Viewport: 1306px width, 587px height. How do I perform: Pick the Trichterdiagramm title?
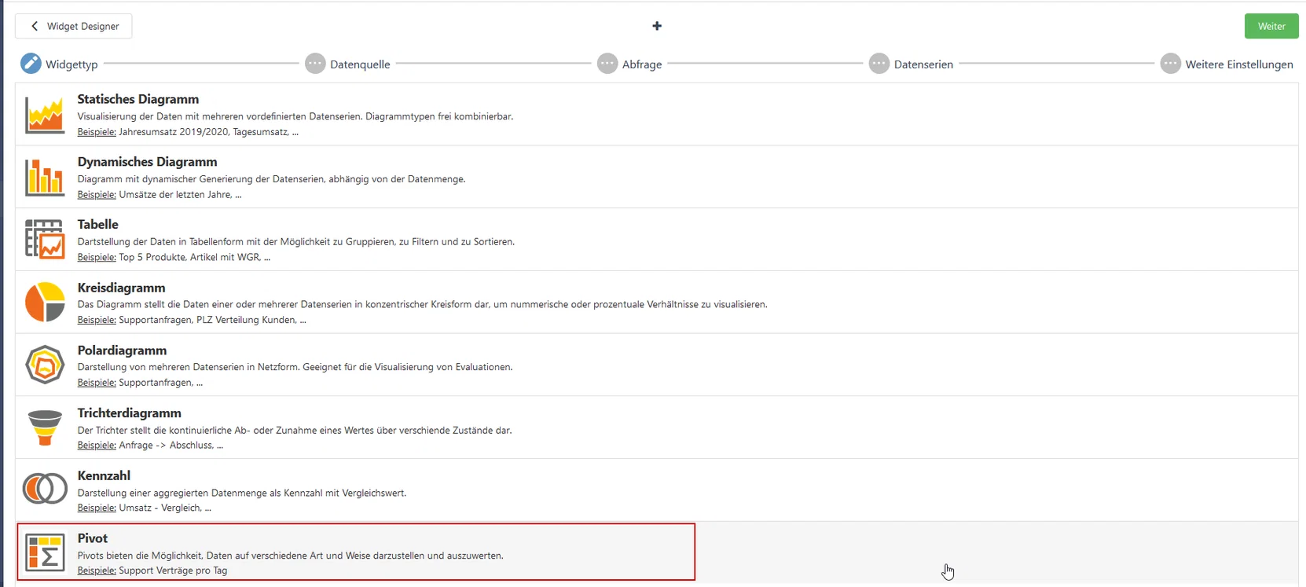130,413
